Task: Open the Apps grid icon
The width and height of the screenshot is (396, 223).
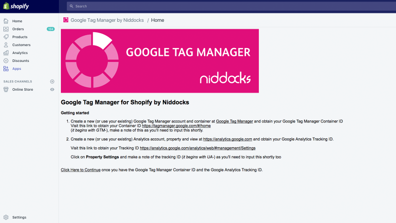Action: point(6,68)
